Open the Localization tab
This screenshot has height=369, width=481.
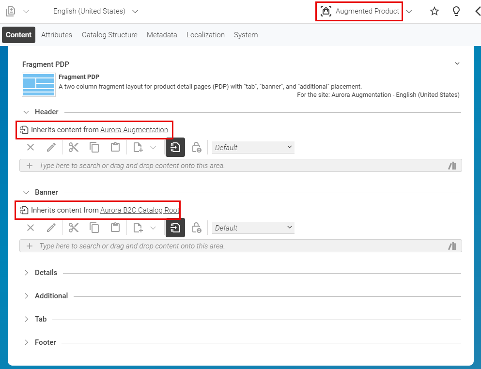tap(205, 35)
